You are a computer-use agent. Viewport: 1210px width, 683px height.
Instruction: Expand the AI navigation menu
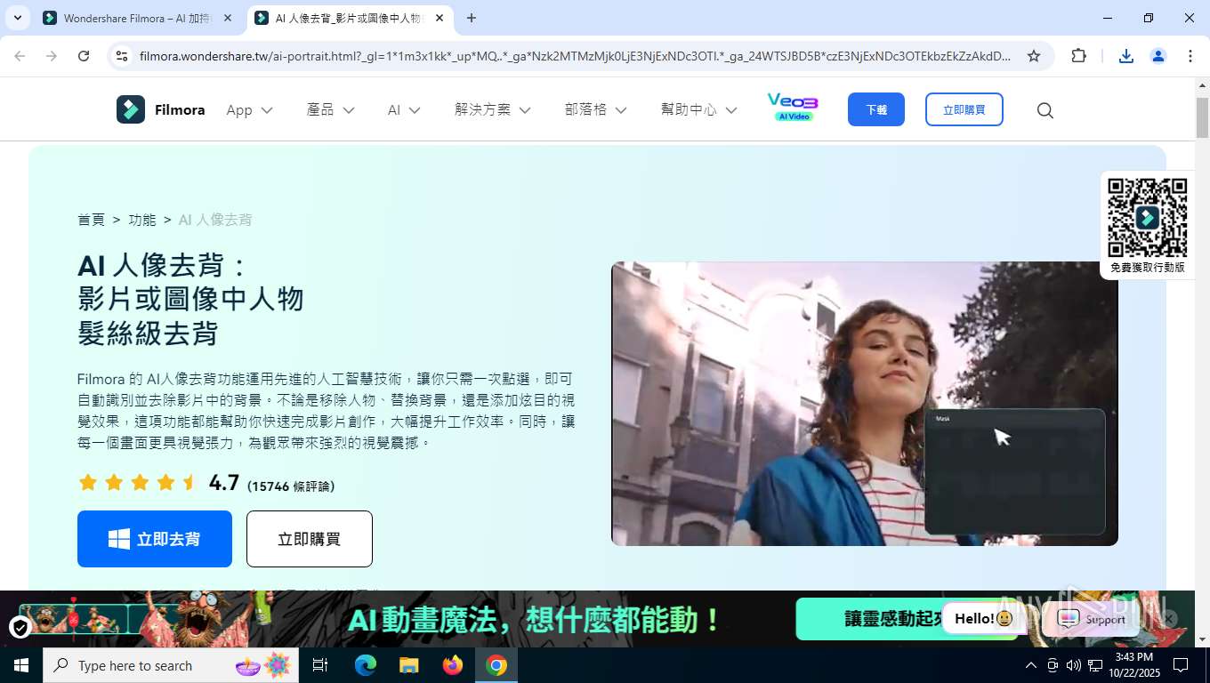pyautogui.click(x=404, y=110)
